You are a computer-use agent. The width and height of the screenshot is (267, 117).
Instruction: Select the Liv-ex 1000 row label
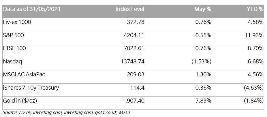coord(17,22)
